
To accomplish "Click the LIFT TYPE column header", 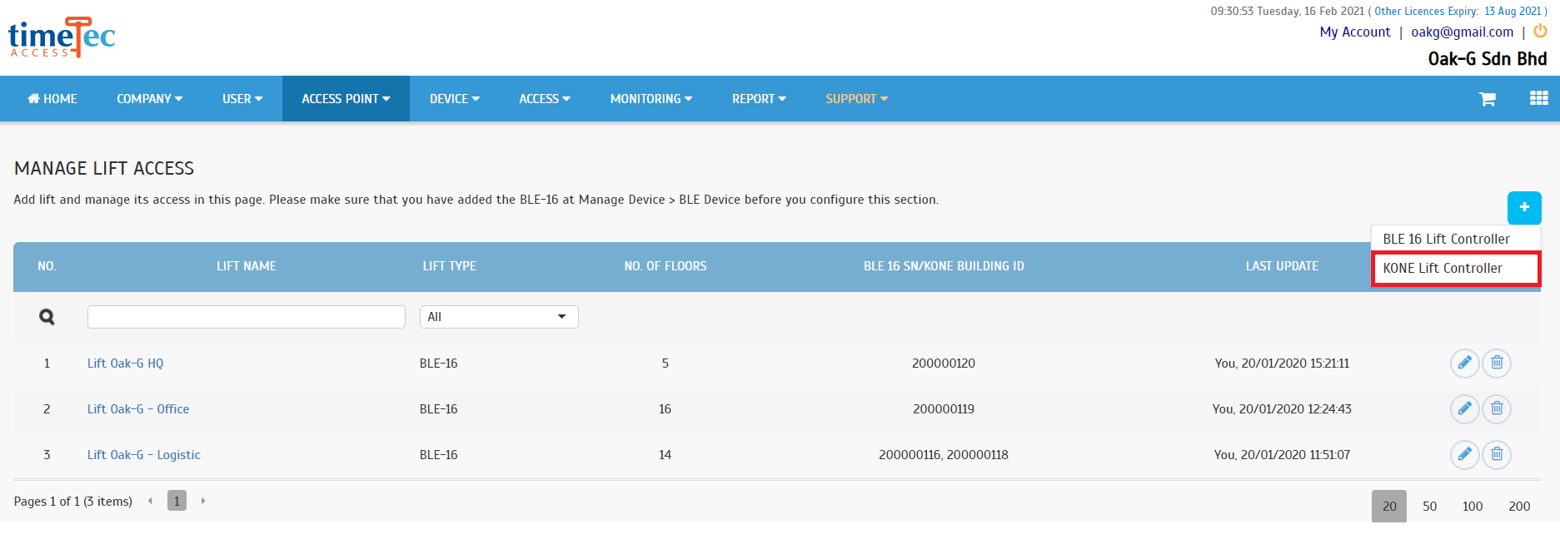I will 450,266.
